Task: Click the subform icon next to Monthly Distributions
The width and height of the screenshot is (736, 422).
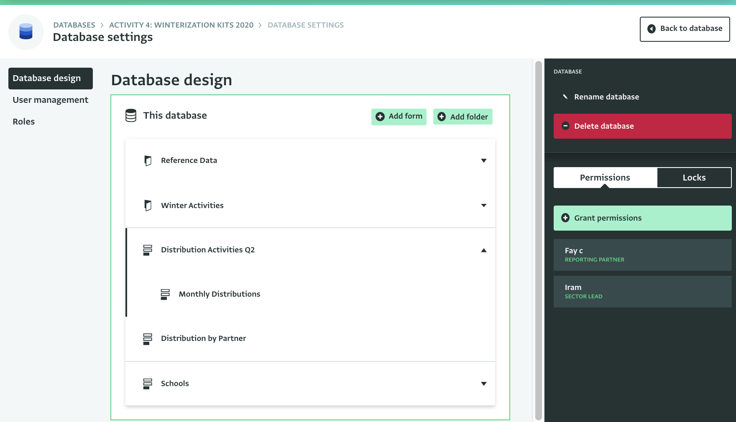Action: (x=165, y=294)
